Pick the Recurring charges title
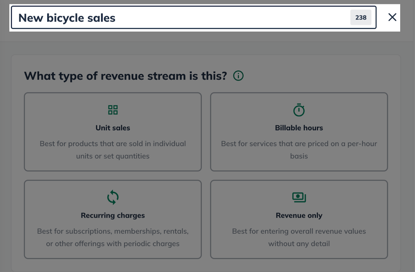415x272 pixels. [113, 216]
